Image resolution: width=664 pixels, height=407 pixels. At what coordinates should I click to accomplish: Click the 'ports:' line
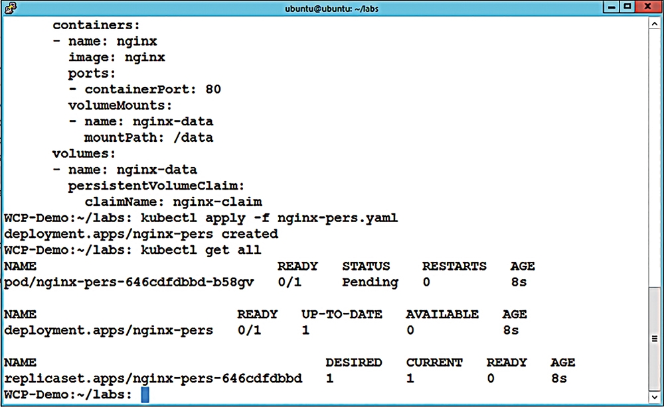(x=92, y=74)
